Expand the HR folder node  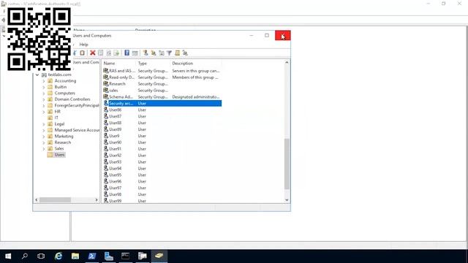44,112
